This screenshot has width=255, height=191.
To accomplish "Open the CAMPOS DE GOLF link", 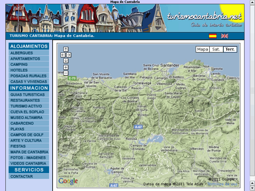I will [29, 135].
